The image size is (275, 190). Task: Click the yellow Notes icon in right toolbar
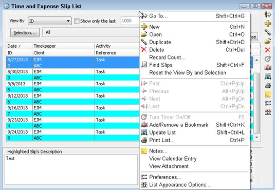coord(268,94)
